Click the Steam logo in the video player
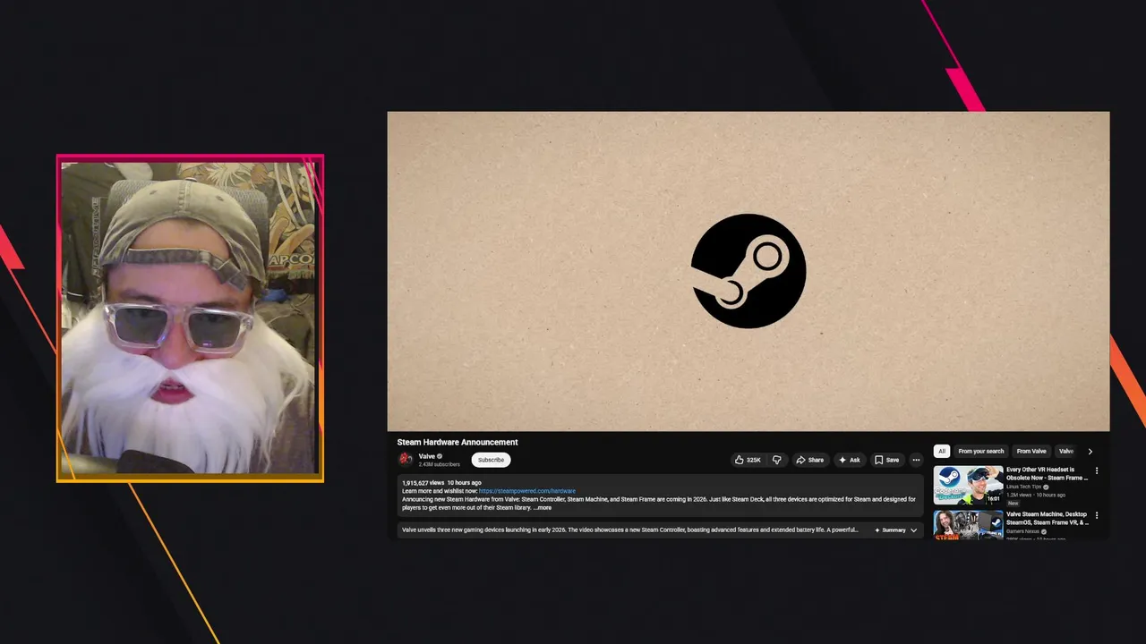Viewport: 1146px width, 644px height. [x=748, y=271]
